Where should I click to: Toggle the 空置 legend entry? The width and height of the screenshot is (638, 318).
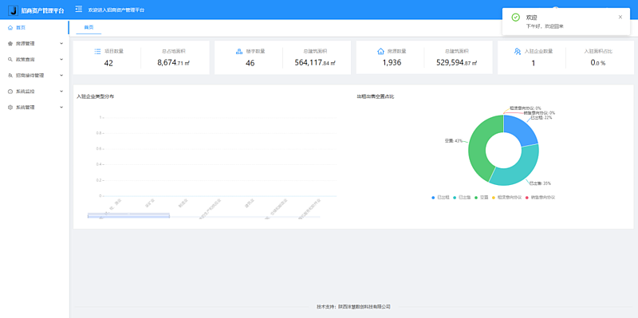tap(482, 197)
